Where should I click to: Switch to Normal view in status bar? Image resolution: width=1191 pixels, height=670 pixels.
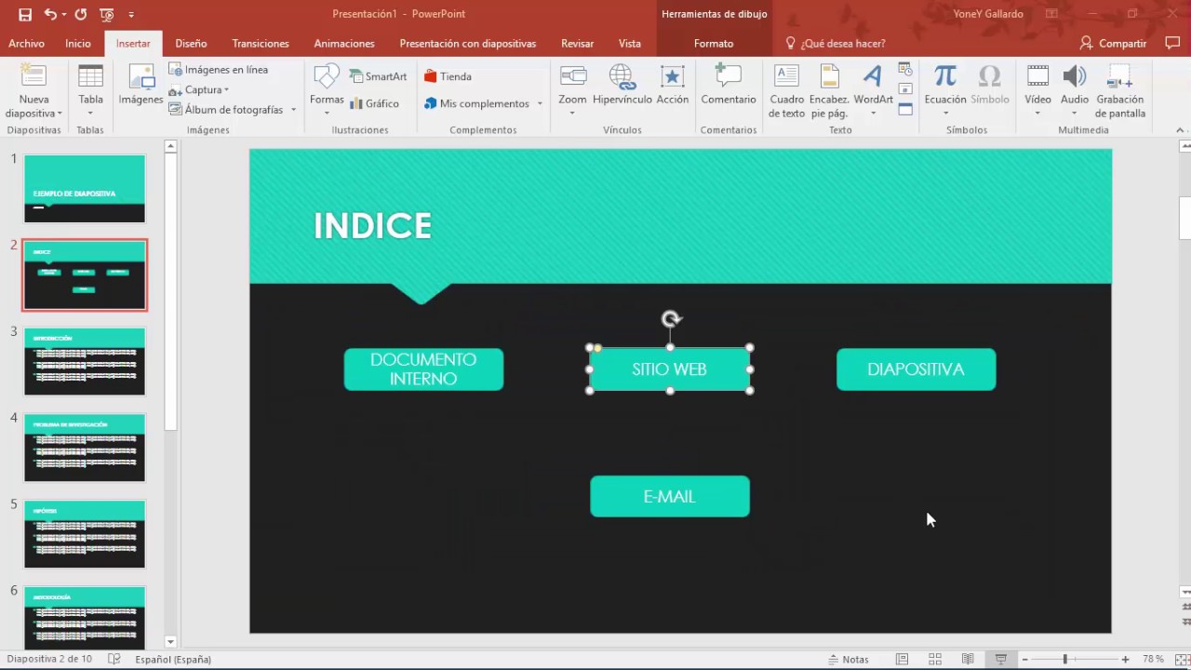click(902, 659)
